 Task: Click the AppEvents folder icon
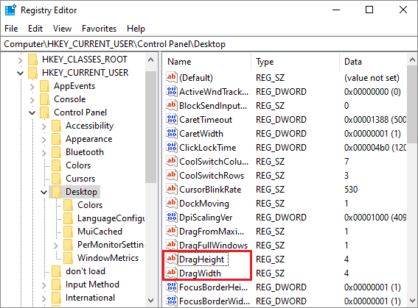(x=44, y=86)
